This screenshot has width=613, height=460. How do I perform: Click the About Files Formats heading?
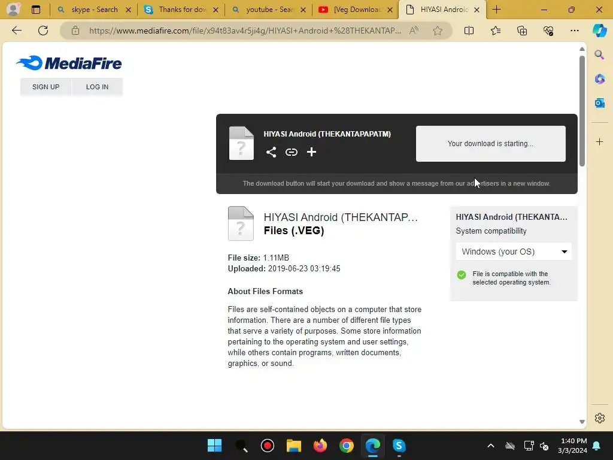pyautogui.click(x=265, y=292)
